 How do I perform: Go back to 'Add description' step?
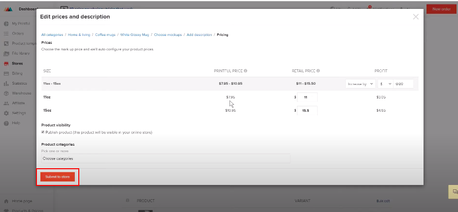click(199, 35)
